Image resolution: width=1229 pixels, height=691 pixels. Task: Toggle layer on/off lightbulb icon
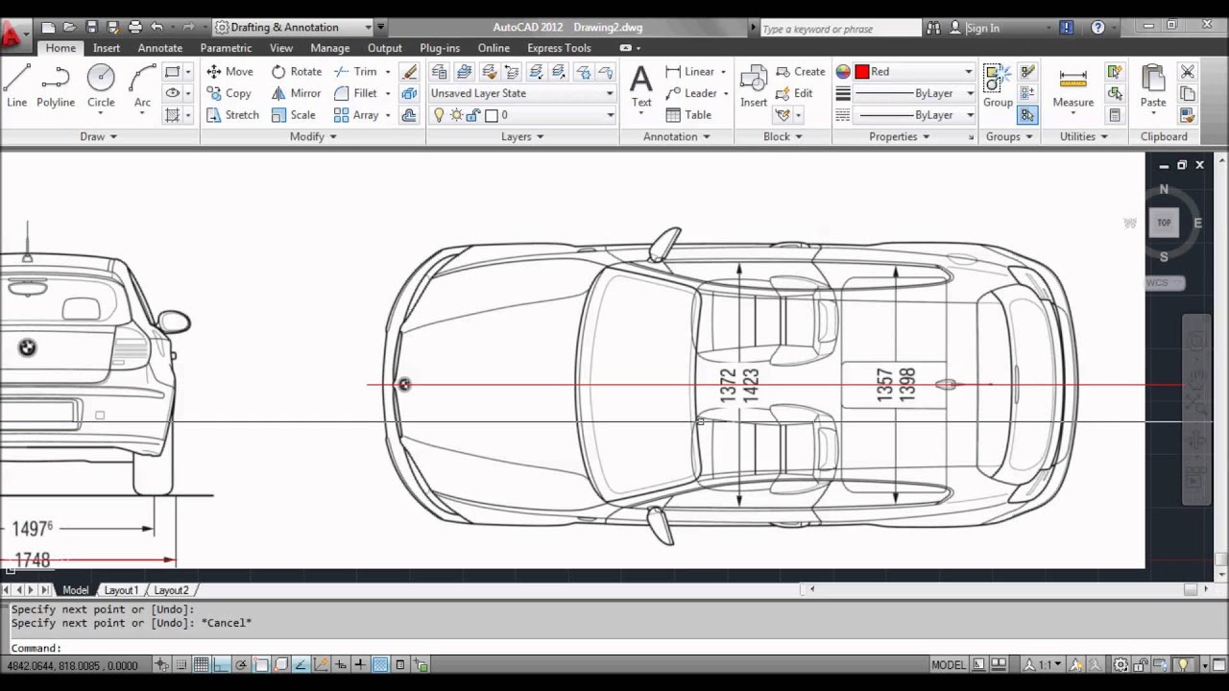pos(439,115)
